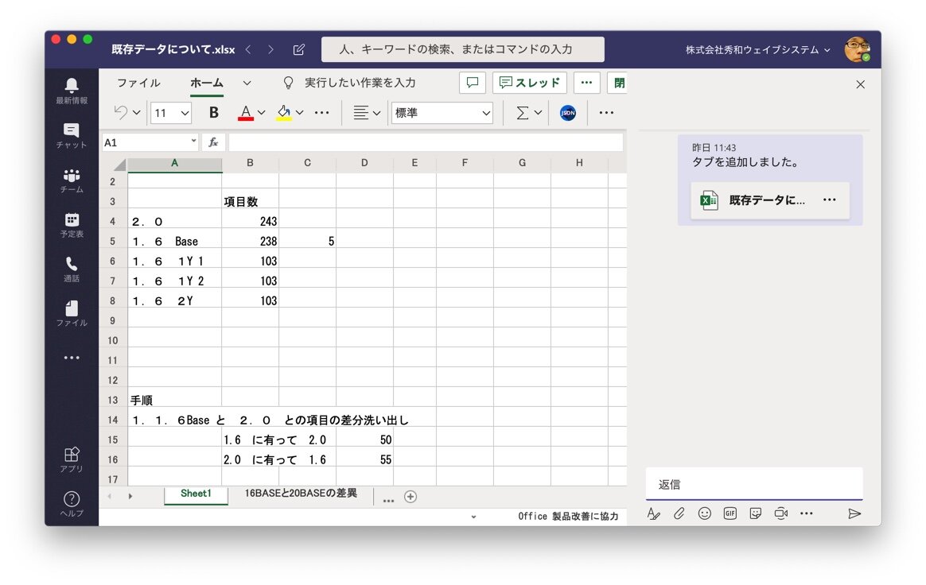Click the attach file paperclip icon
Viewport: 926px width, 585px height.
[679, 513]
